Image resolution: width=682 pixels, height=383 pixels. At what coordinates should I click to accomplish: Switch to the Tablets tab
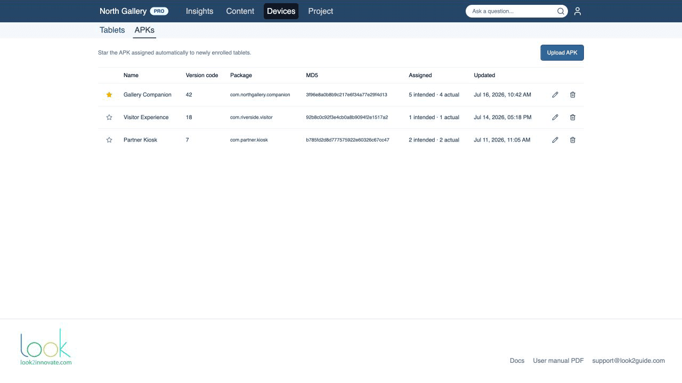[x=112, y=30]
